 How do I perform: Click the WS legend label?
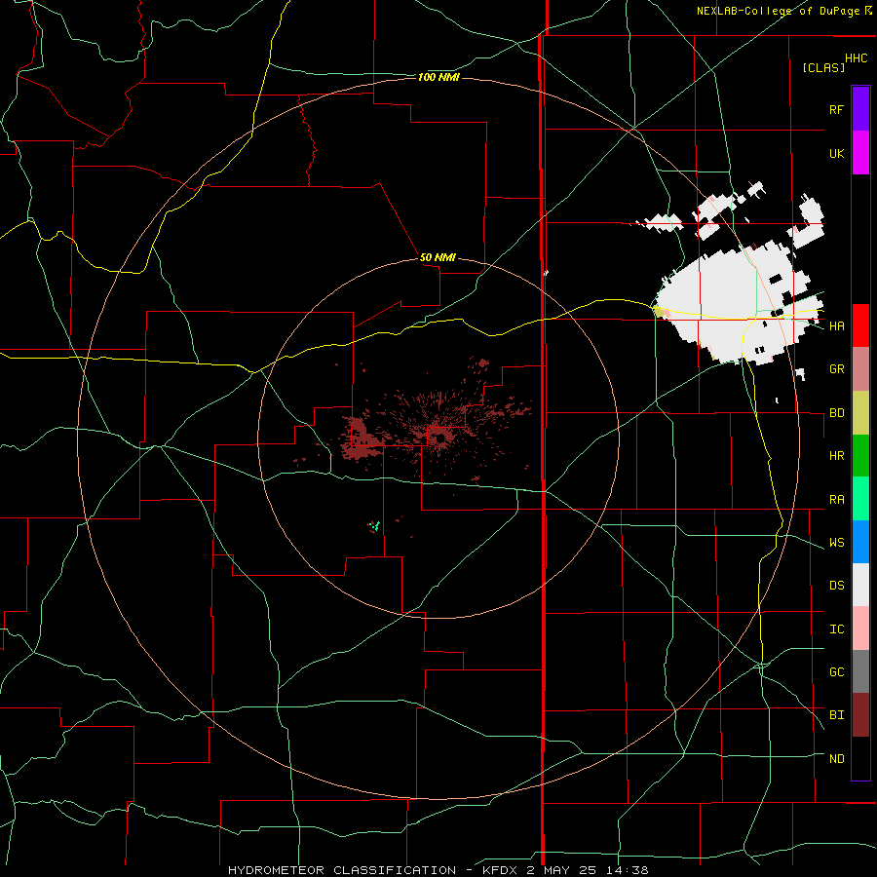point(836,543)
